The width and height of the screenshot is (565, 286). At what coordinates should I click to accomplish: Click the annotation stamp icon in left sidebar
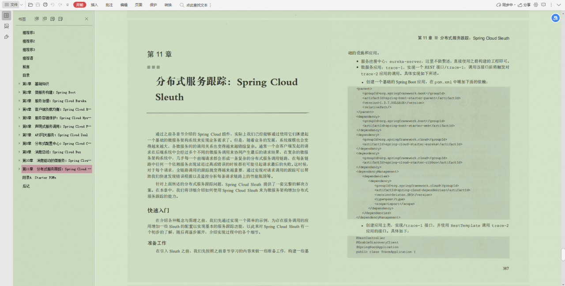tap(6, 37)
